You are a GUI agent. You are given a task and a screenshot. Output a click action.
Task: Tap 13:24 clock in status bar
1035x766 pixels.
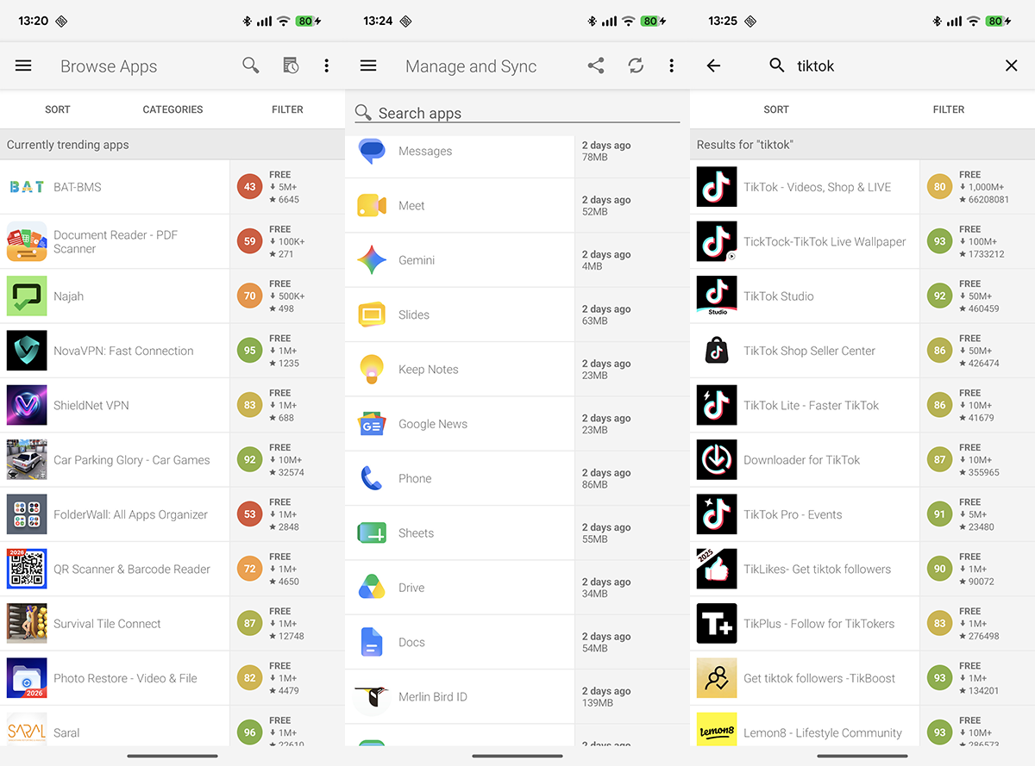(378, 21)
